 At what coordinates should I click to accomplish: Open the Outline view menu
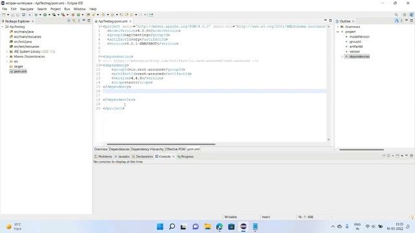point(401,21)
